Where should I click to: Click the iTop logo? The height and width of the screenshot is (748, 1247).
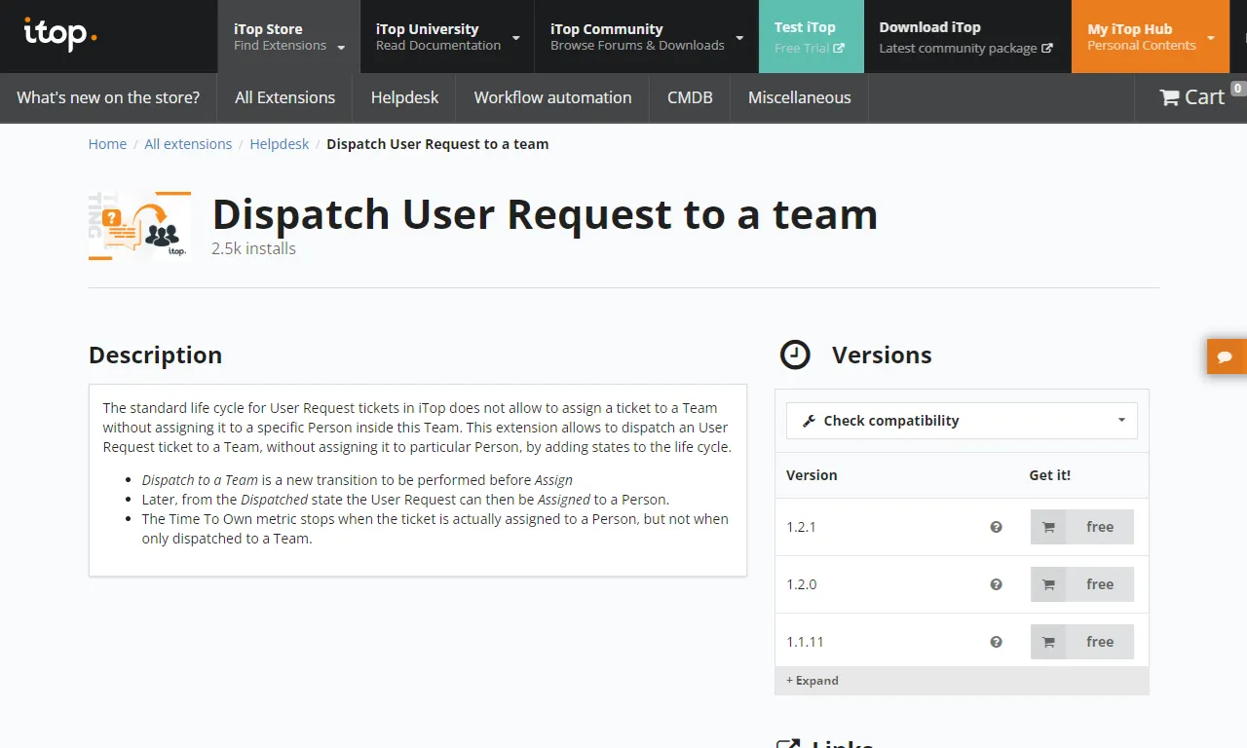click(60, 34)
